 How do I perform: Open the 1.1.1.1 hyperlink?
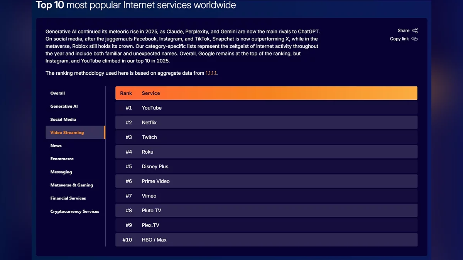coord(211,73)
